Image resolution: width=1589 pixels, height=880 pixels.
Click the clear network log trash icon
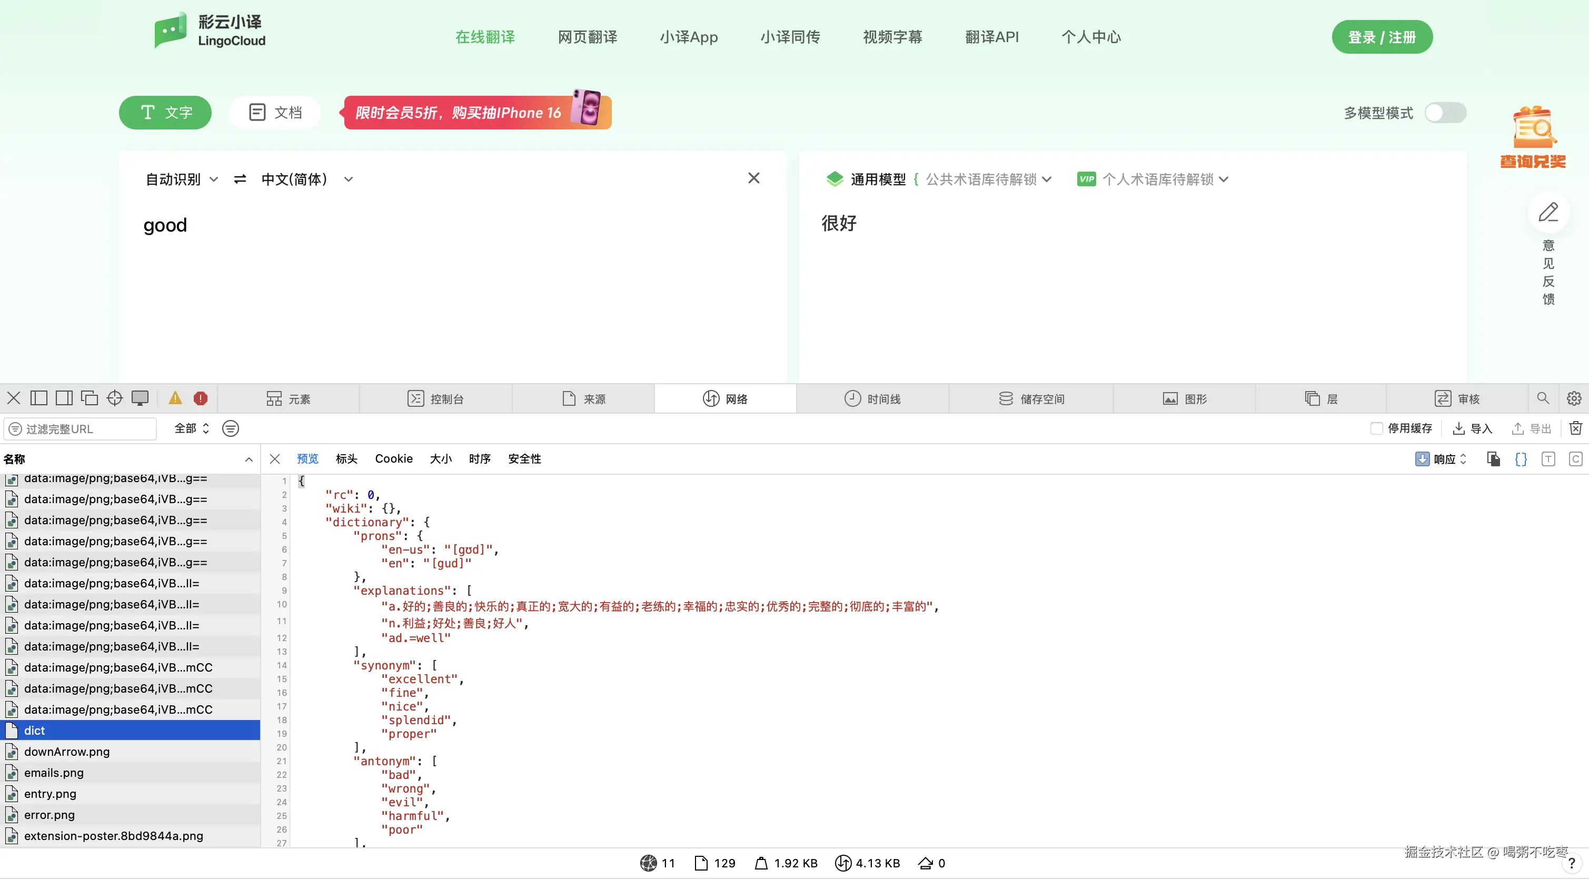tap(1575, 428)
